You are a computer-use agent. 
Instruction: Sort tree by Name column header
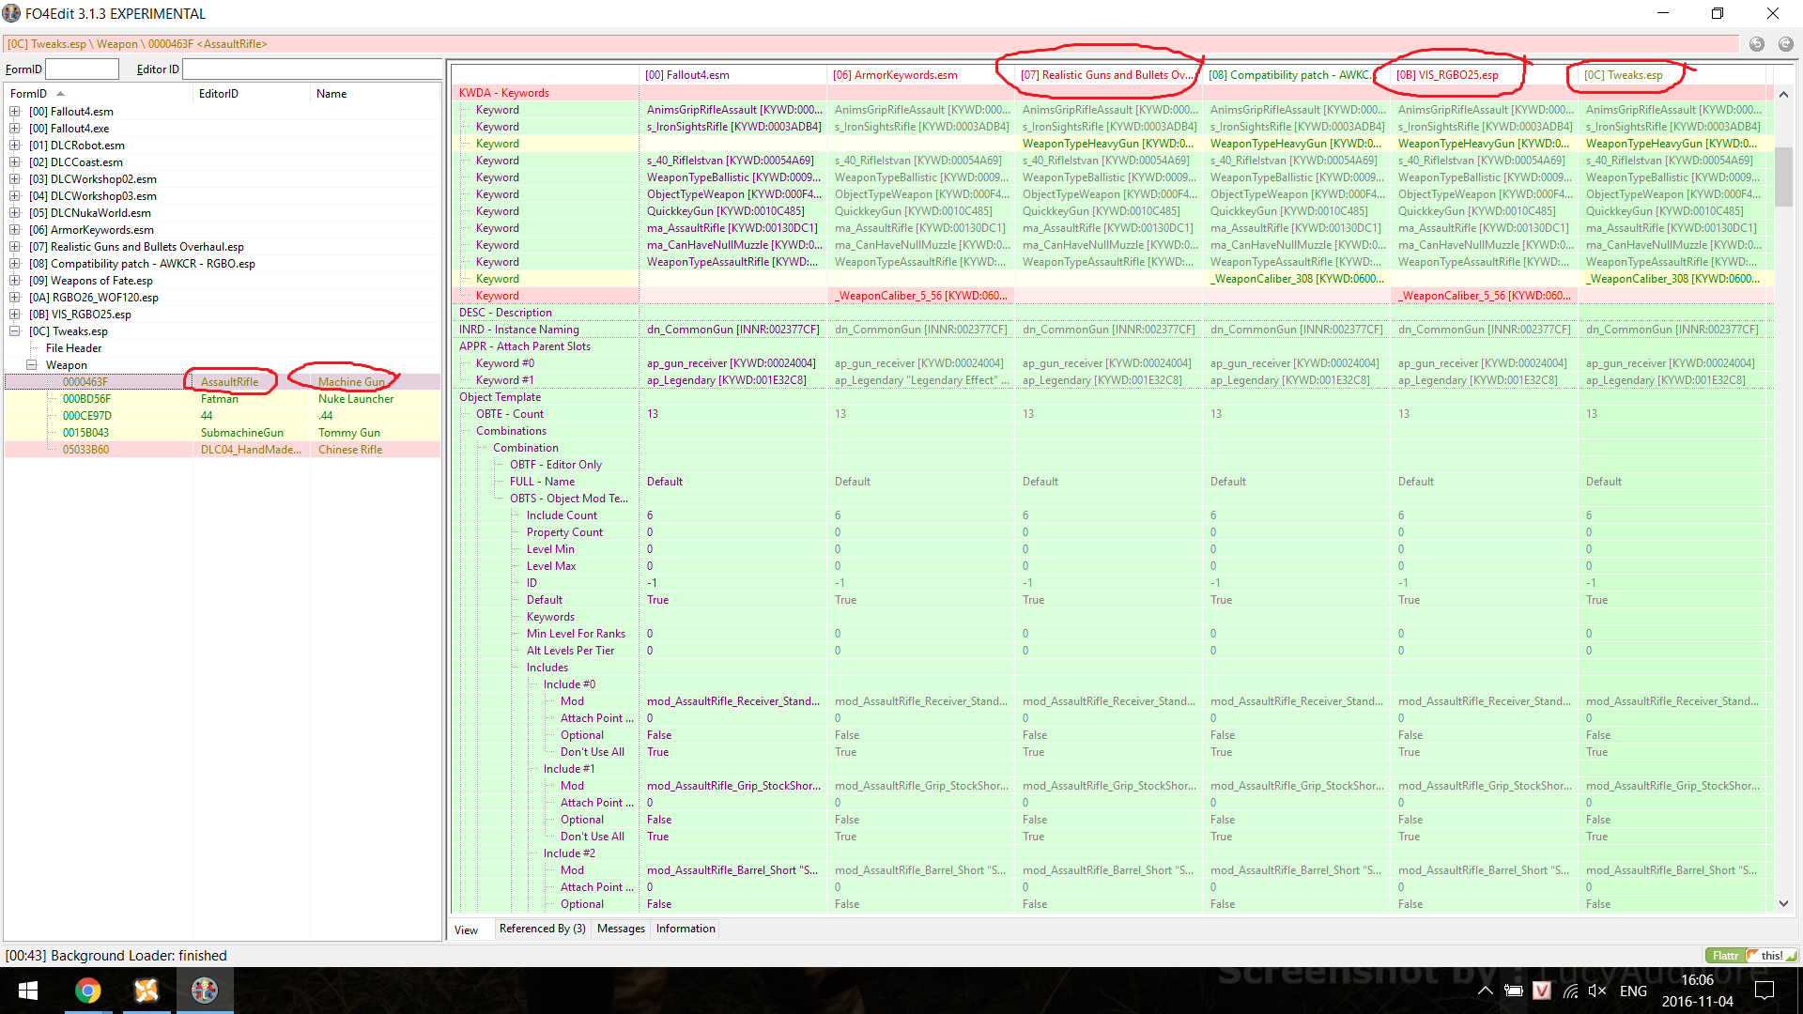point(375,94)
